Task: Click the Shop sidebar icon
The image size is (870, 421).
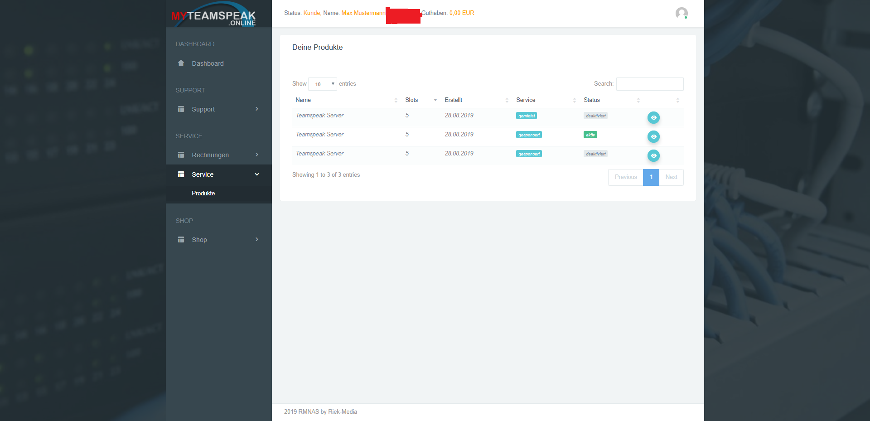Action: coord(181,240)
